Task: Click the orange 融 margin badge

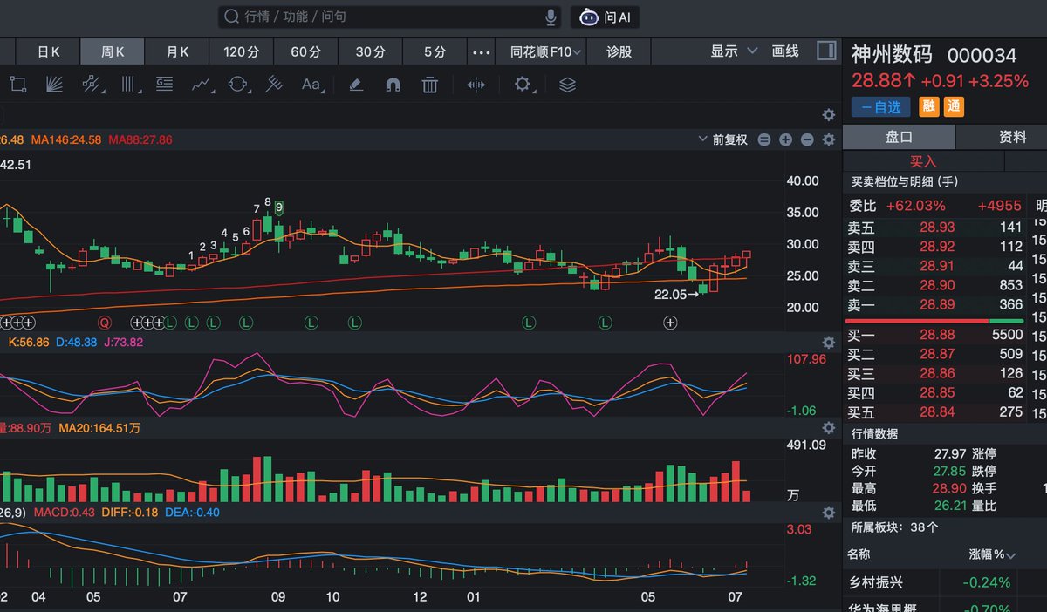Action: [x=928, y=106]
